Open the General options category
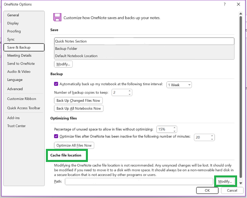Screen dimensions: 247x198 point(13,15)
